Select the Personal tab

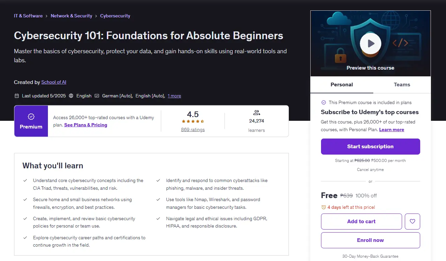(342, 85)
